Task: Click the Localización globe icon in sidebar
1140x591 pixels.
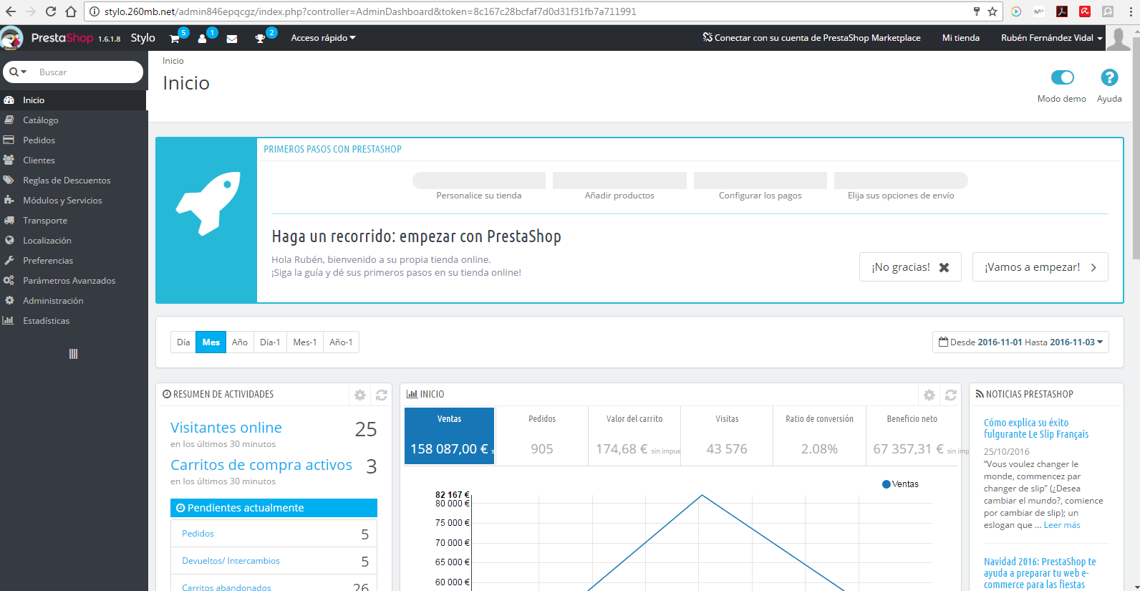Action: [9, 241]
